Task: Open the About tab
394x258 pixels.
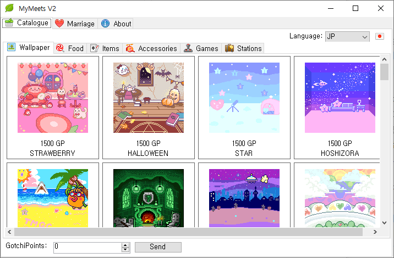Action: click(x=116, y=24)
